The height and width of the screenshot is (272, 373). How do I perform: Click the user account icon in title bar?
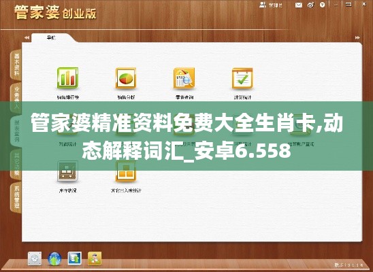262,5
